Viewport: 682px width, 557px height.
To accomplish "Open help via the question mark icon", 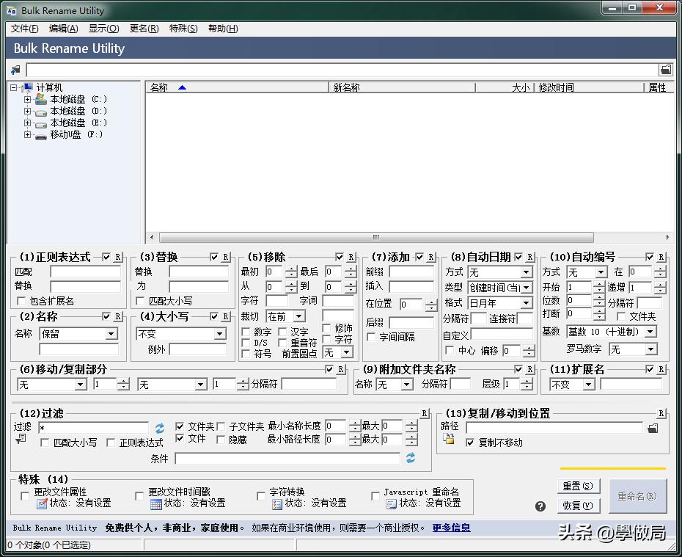I will click(540, 506).
